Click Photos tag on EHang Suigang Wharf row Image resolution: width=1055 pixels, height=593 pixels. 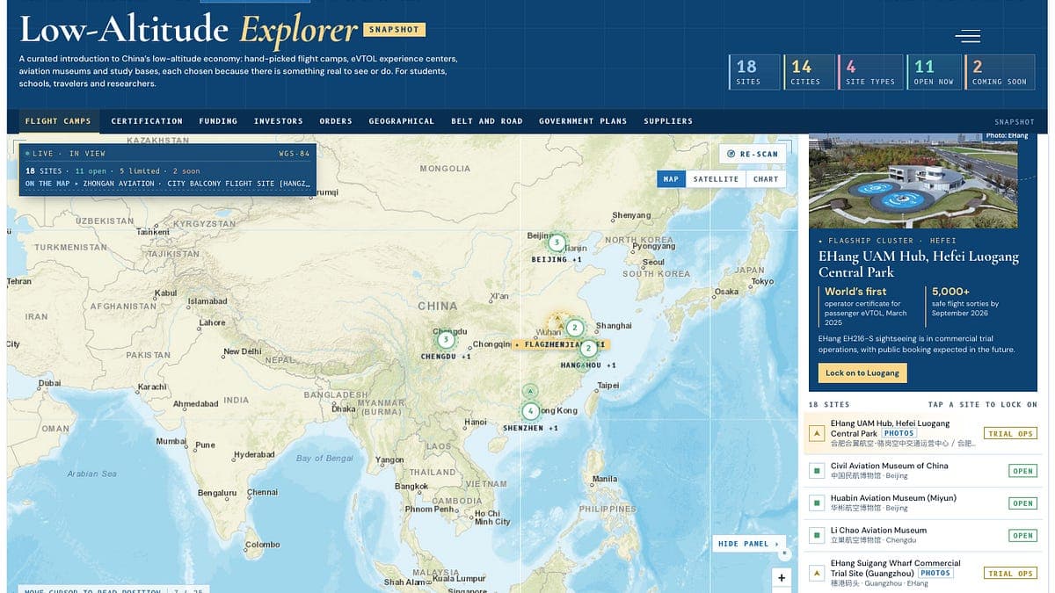(x=935, y=573)
